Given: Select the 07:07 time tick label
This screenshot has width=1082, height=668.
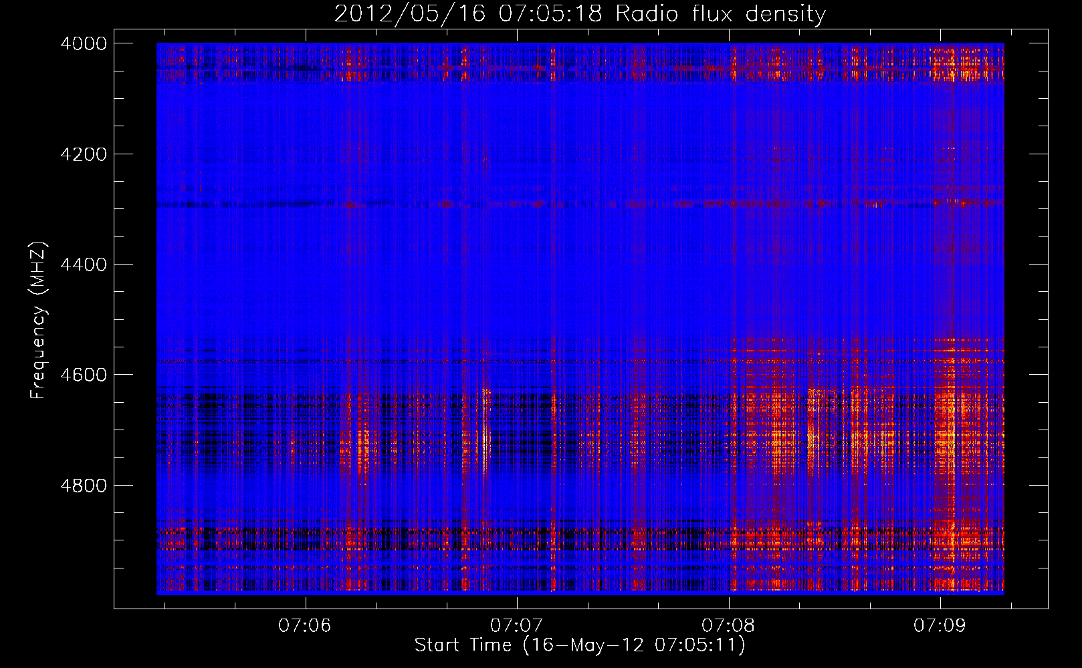Looking at the screenshot, I should [517, 626].
